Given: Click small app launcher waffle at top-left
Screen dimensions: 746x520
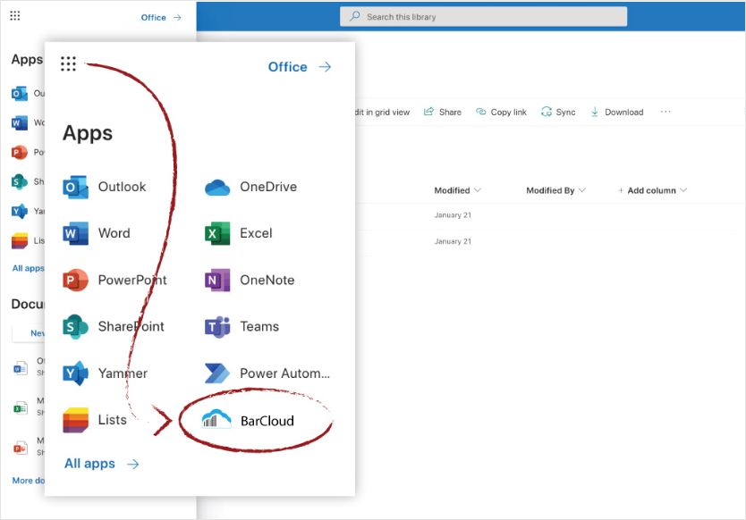Looking at the screenshot, I should [14, 16].
